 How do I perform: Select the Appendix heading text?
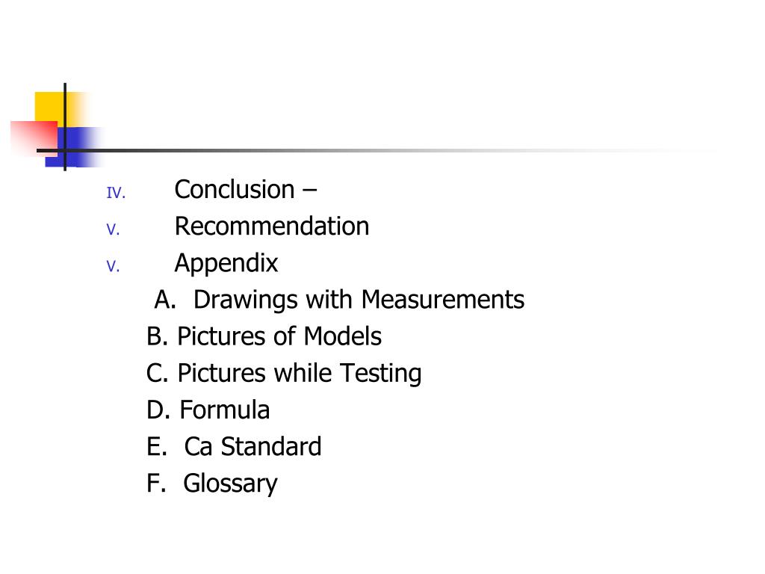coord(226,264)
